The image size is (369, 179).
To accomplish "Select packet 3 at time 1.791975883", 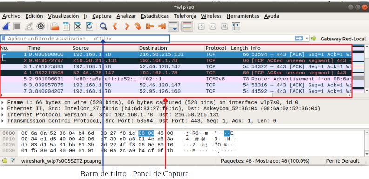I will point(176,66).
